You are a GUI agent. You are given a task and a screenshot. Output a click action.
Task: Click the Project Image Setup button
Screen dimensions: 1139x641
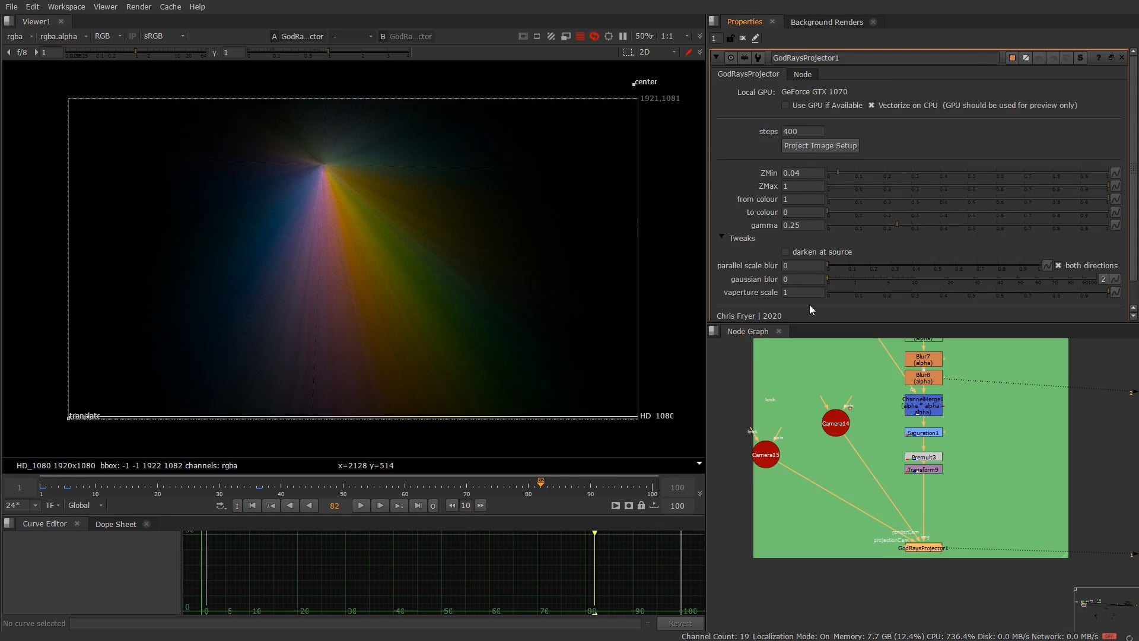(x=820, y=145)
